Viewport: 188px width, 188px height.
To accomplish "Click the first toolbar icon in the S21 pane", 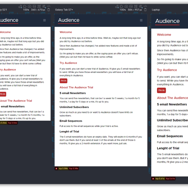I will 20,7.
